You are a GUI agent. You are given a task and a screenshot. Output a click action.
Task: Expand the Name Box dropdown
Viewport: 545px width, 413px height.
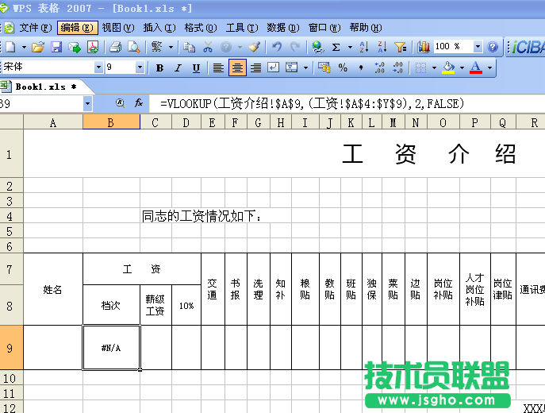(87, 103)
